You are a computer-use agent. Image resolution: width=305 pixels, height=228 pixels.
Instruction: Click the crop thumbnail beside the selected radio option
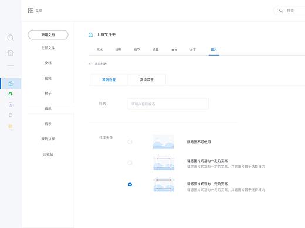pyautogui.click(x=164, y=185)
